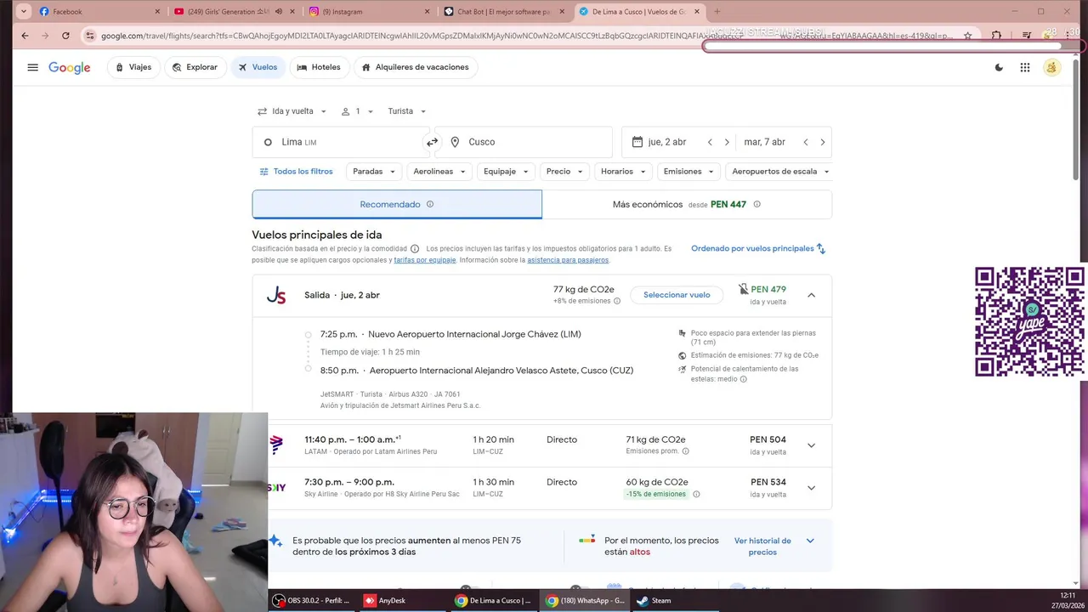Click the JetSMART airline logo
The width and height of the screenshot is (1088, 612).
276,295
